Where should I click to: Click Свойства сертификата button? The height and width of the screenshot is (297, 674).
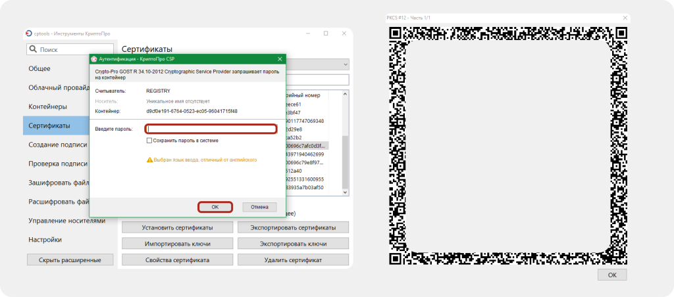(178, 260)
